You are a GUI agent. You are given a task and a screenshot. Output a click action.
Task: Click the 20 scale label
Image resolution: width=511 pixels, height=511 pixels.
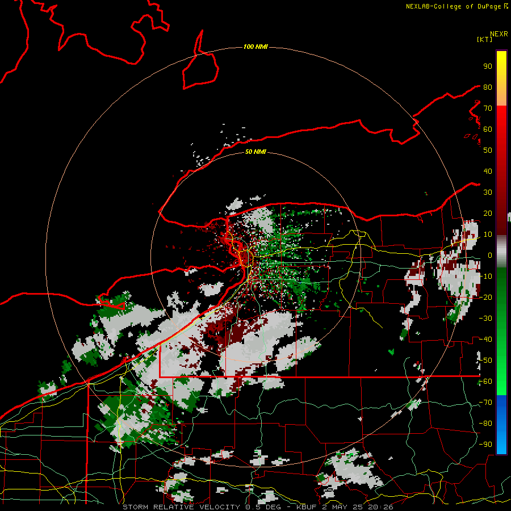pos(488,213)
